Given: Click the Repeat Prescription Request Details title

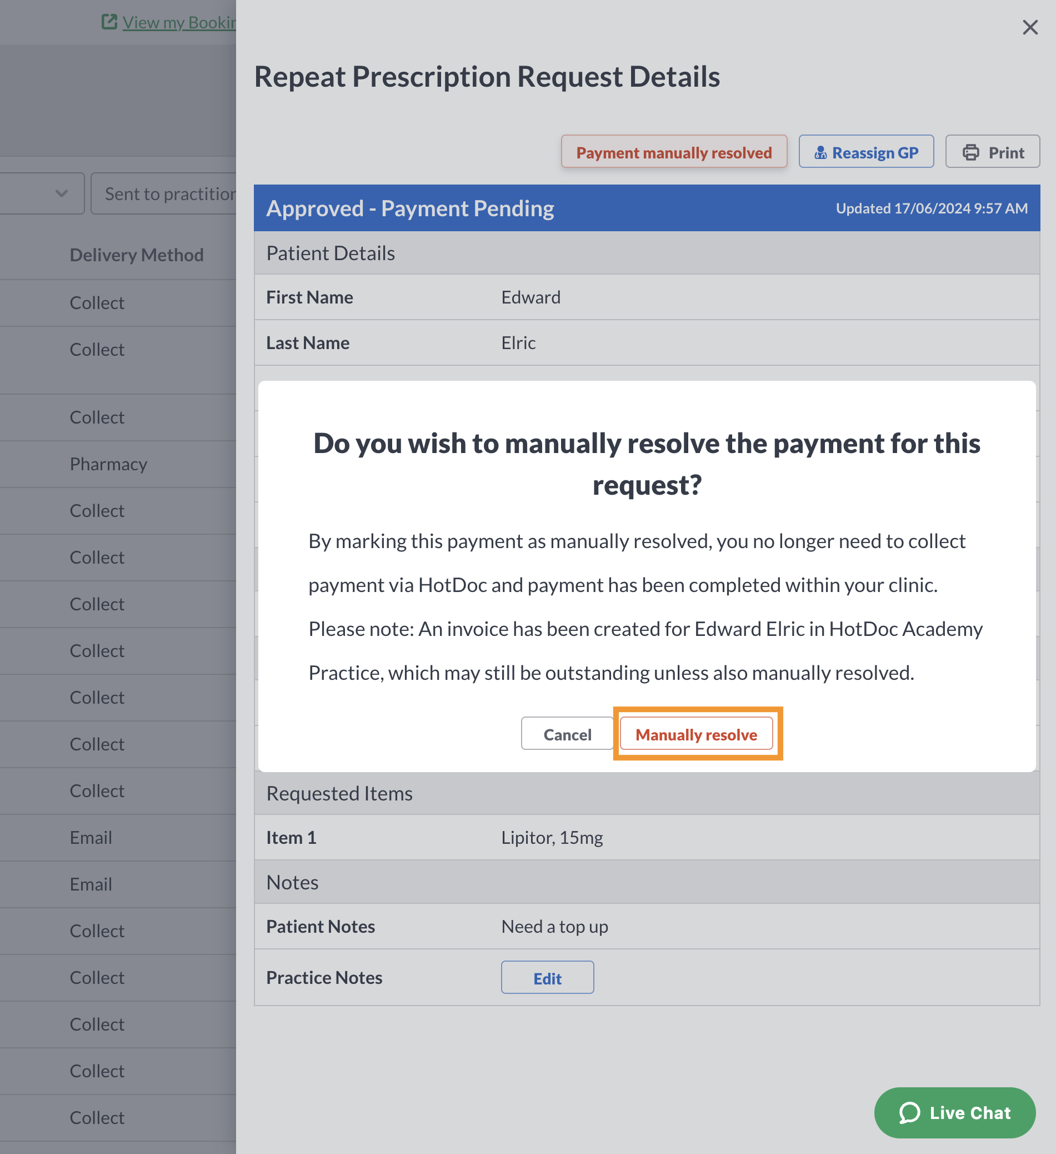Looking at the screenshot, I should pyautogui.click(x=487, y=77).
